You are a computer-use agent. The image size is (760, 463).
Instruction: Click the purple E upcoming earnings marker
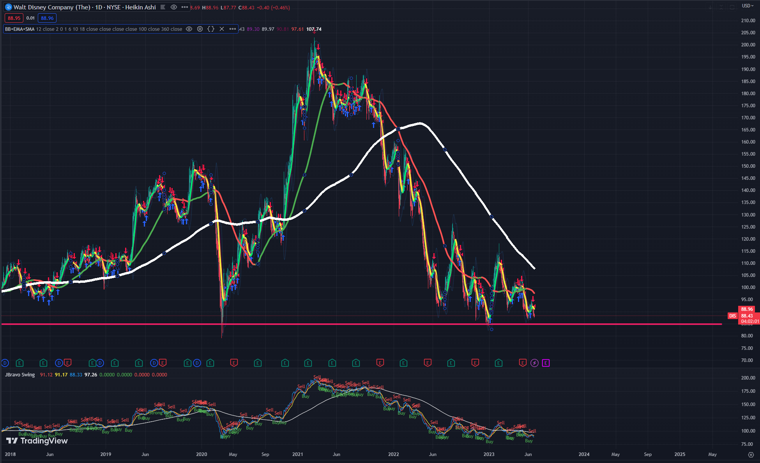click(546, 363)
